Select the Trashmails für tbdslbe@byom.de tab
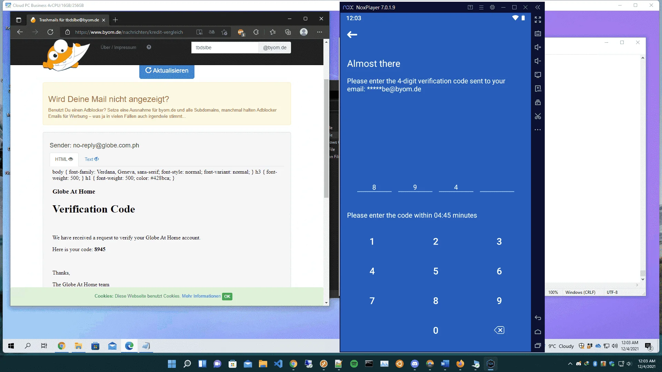Viewport: 662px width, 372px height. [68, 20]
